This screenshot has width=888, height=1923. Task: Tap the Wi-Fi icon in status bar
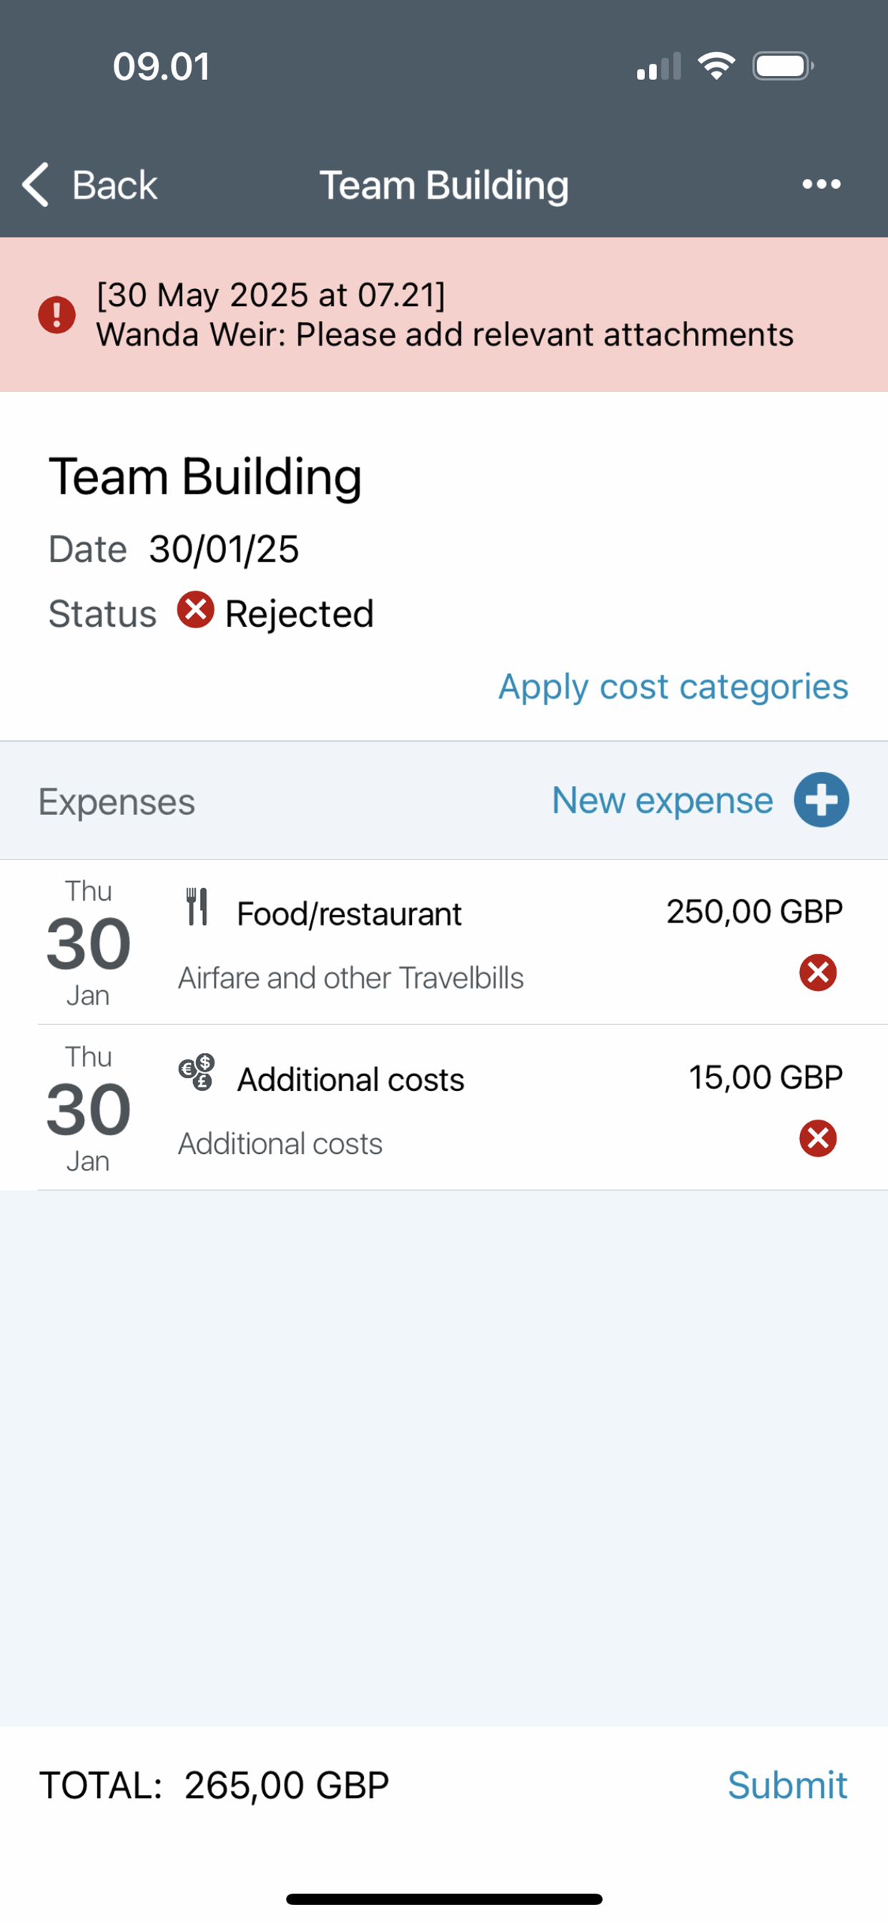(716, 67)
